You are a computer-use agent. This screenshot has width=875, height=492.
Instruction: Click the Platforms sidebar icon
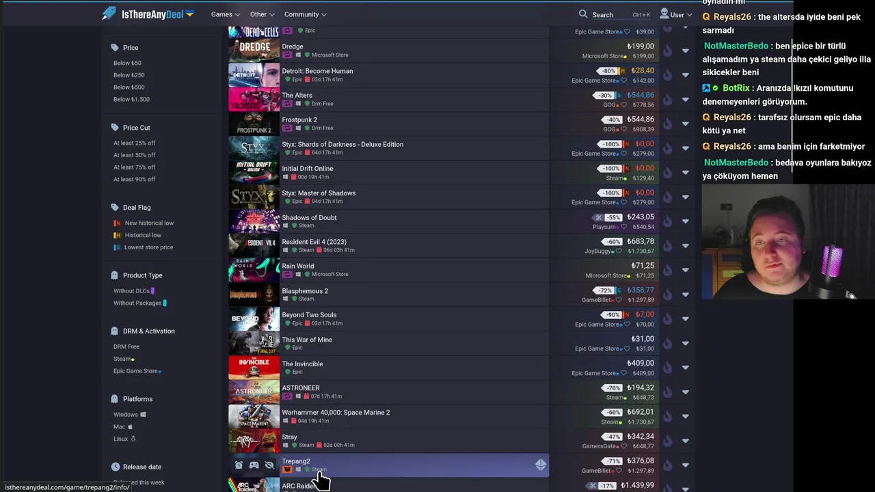pyautogui.click(x=114, y=399)
